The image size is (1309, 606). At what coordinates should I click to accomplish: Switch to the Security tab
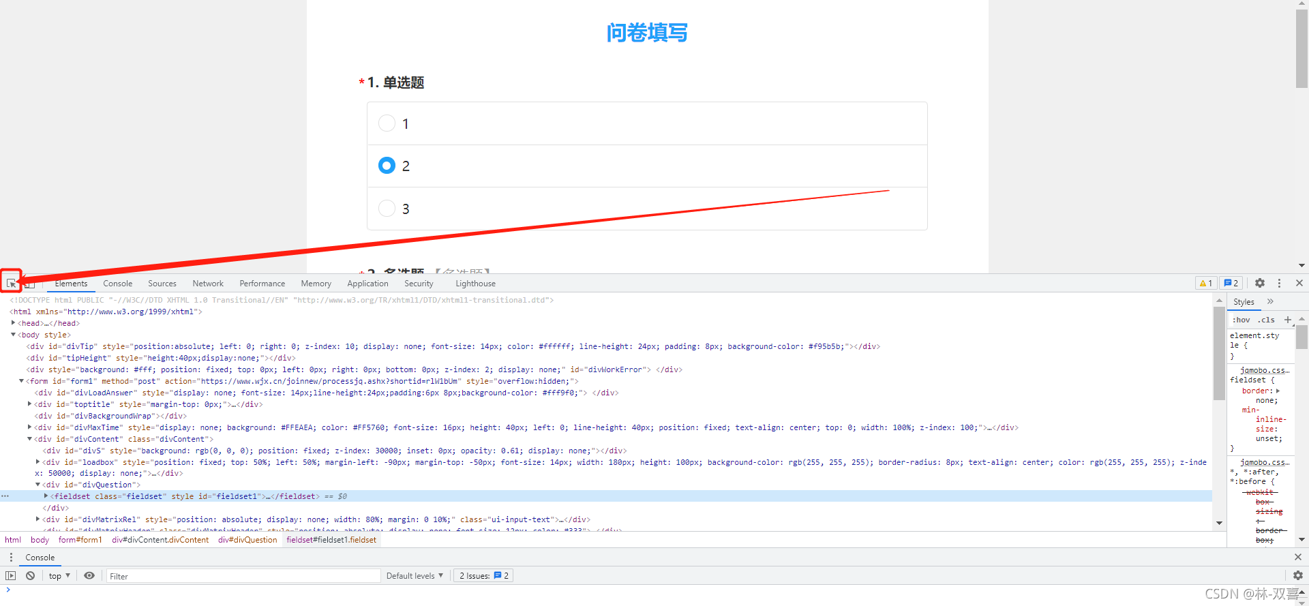point(419,284)
